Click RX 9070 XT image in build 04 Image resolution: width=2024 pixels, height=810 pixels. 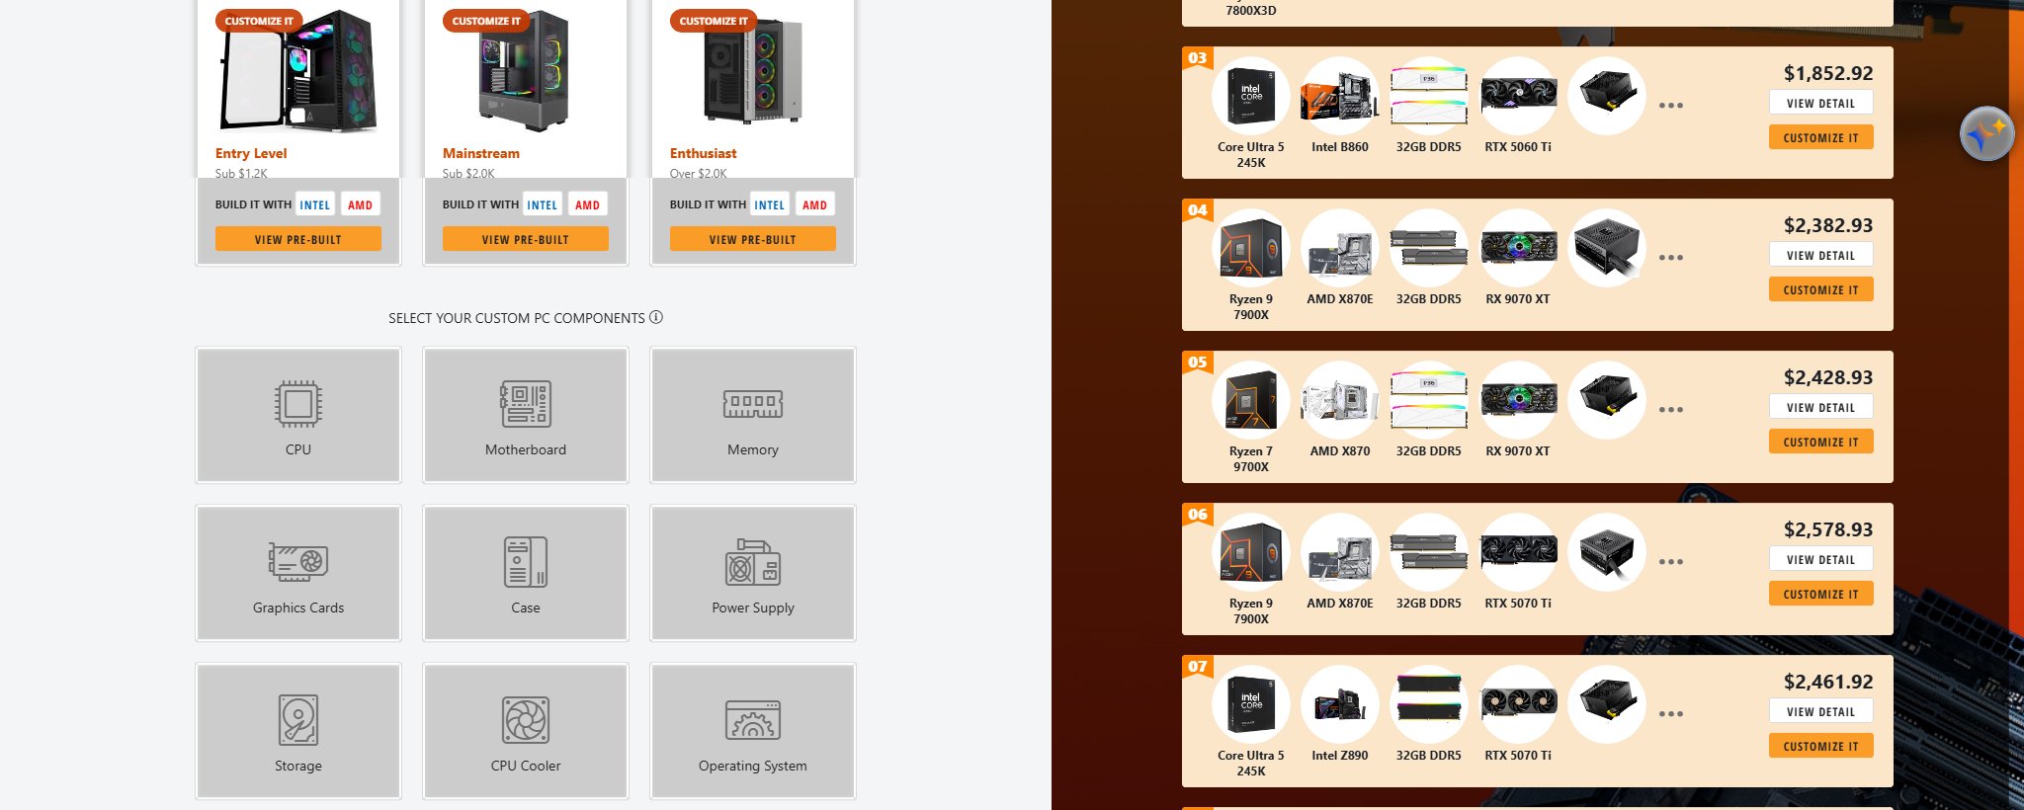point(1518,248)
